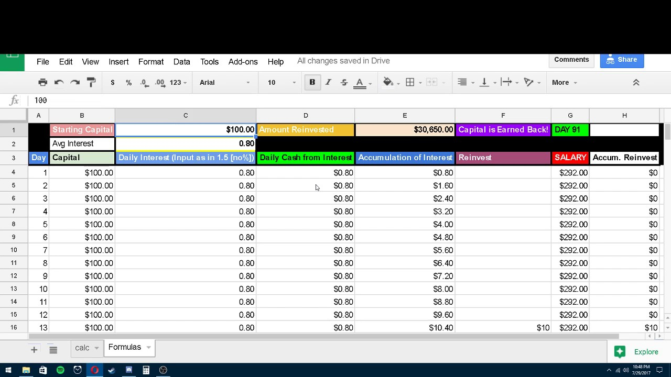Apply percent format icon
The width and height of the screenshot is (671, 377).
coord(128,82)
